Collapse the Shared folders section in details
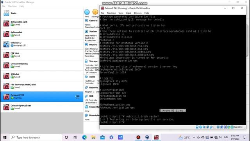Viewport: 250px width, 141px height. pos(94,107)
